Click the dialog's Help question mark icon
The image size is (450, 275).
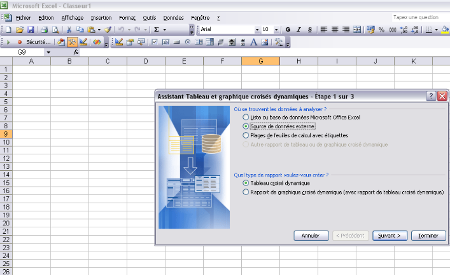point(431,96)
